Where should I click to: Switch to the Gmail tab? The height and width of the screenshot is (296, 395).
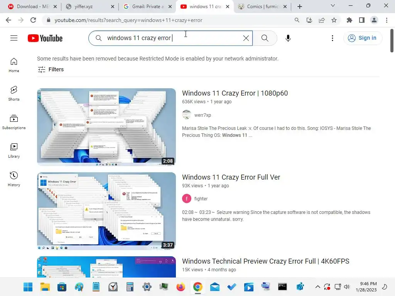pos(147,7)
